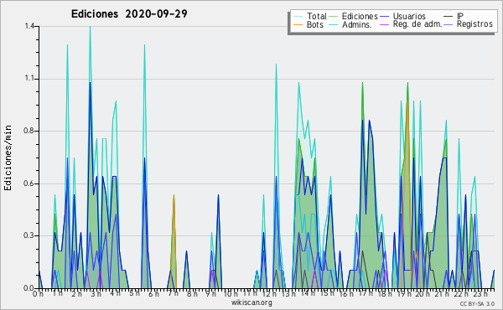The image size is (503, 310).
Task: Click the 19 h x-axis label
Action: (x=403, y=293)
